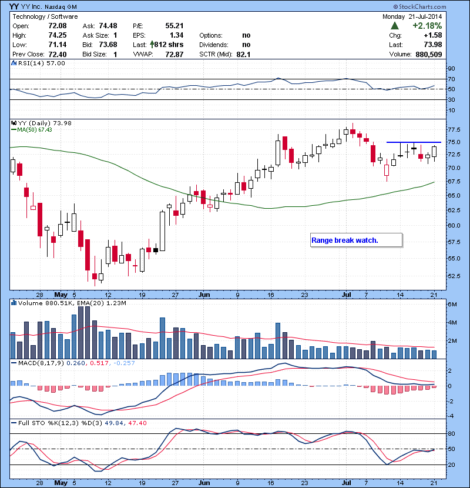Screen dimensions: 470x488
Task: Click the blue resistance line near 75.0
Action: 414,142
